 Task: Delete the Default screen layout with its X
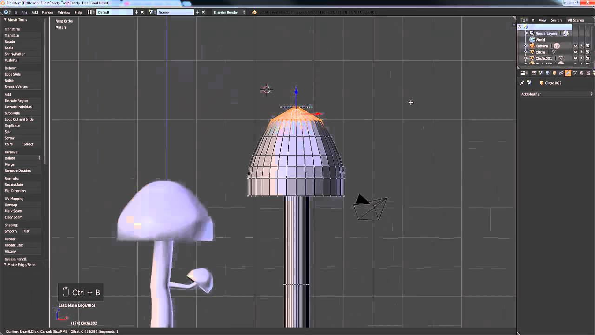[142, 12]
